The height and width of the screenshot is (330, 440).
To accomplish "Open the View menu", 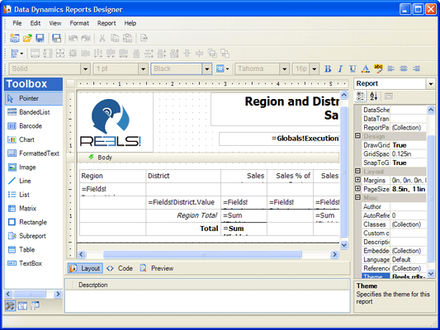I will (x=55, y=23).
